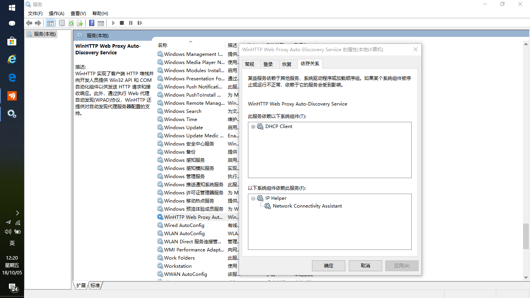Click the green Refresh toolbar icon

[x=71, y=23]
